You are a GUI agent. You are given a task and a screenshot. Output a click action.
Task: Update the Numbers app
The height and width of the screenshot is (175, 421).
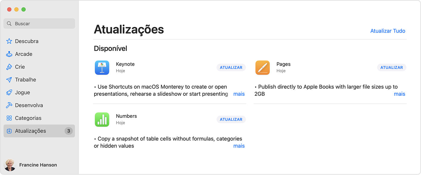(231, 120)
